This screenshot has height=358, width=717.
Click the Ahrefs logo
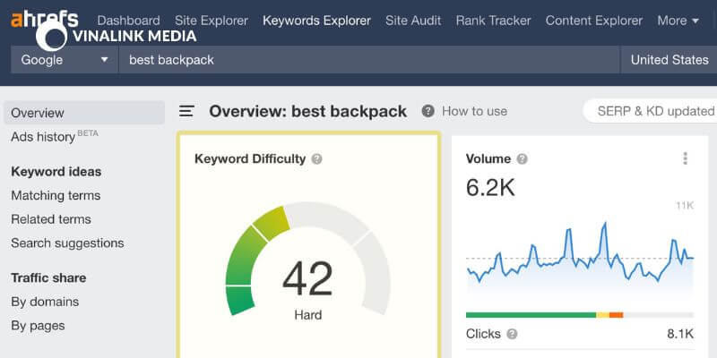(44, 19)
